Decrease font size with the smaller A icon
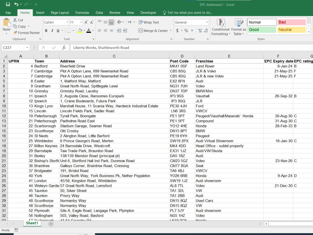This screenshot has height=235, width=313. pos(92,22)
